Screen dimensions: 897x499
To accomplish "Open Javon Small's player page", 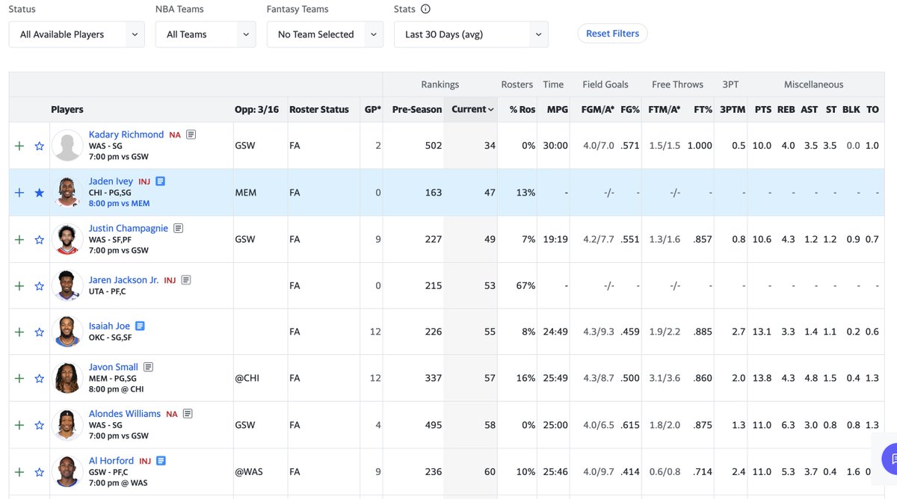I will click(x=114, y=368).
